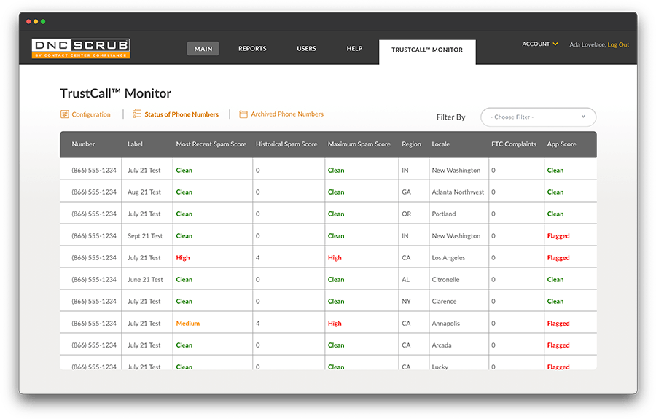Click Flagged App Score for Los Angeles
Screen dimensions: 656x419
point(558,257)
